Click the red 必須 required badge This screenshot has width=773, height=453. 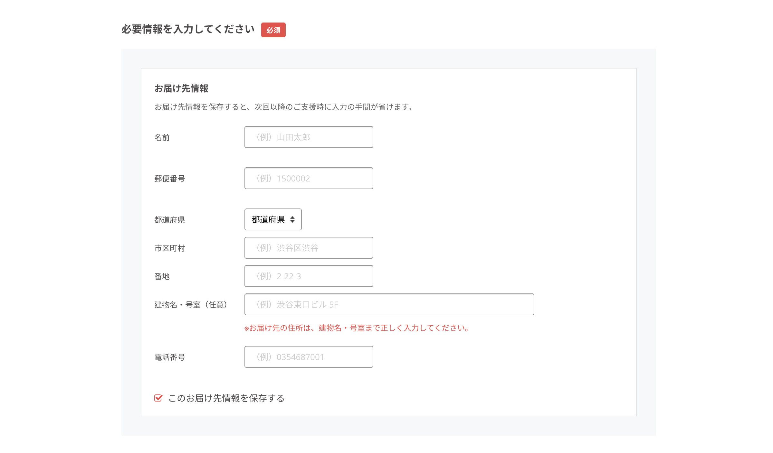coord(273,30)
